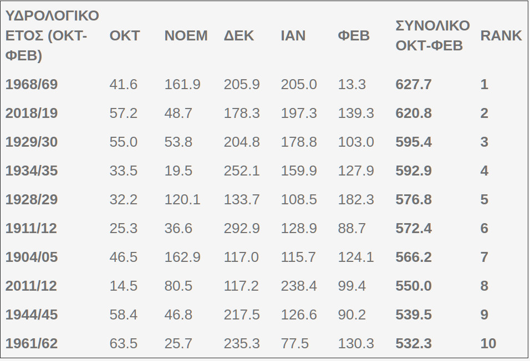This screenshot has height=361, width=530.
Task: Click the ΙΑΝ column header
Action: click(293, 35)
